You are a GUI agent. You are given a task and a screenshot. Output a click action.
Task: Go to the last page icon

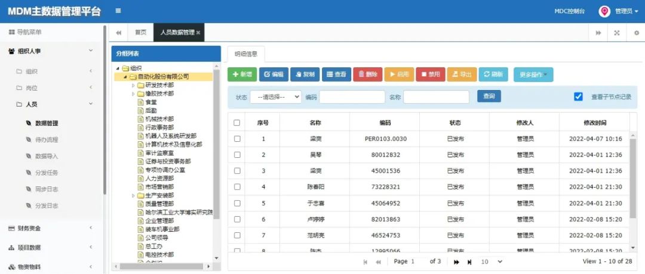coord(469,261)
